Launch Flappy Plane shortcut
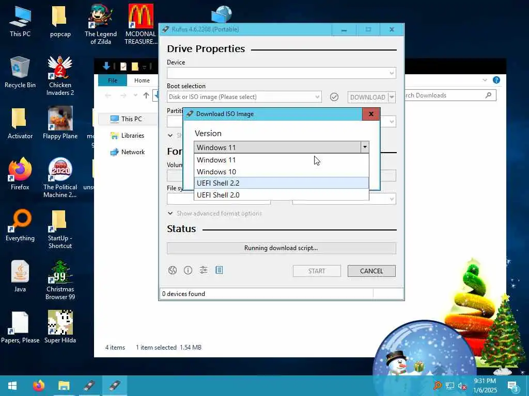This screenshot has width=529, height=396. (x=60, y=123)
